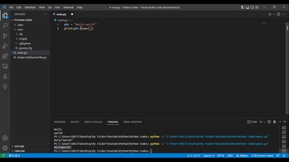Screen dimensions: 289x162
Task: Open editor More Actions ellipsis
Action: point(284,14)
